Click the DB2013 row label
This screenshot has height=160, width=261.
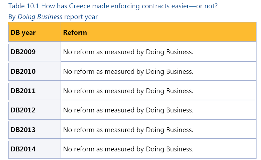point(23,130)
